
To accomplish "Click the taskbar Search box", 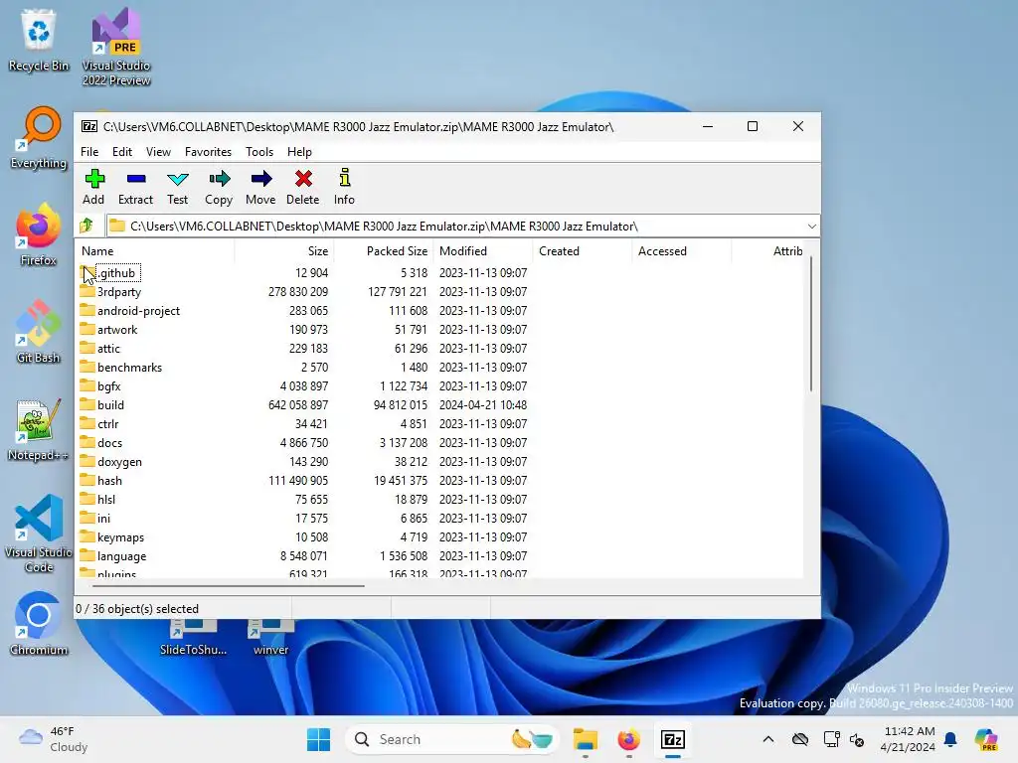I will 452,739.
